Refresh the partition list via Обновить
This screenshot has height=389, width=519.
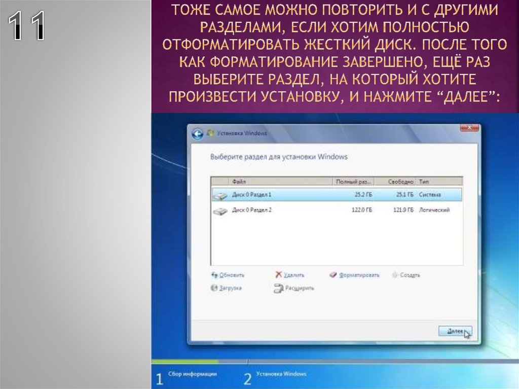coord(232,275)
